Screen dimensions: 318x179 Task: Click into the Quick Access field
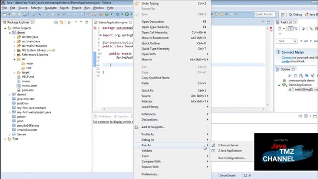[x=265, y=14]
